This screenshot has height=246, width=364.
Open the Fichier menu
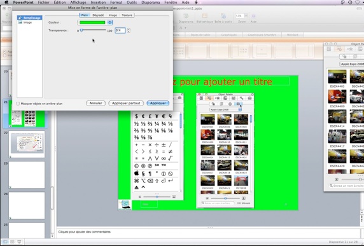point(44,3)
